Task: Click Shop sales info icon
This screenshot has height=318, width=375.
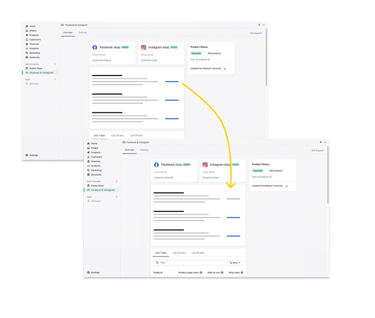Action: (x=242, y=273)
